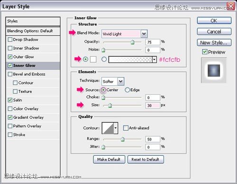The height and width of the screenshot is (184, 237).
Task: Open the Gradient Overlay settings label
Action: [28, 117]
